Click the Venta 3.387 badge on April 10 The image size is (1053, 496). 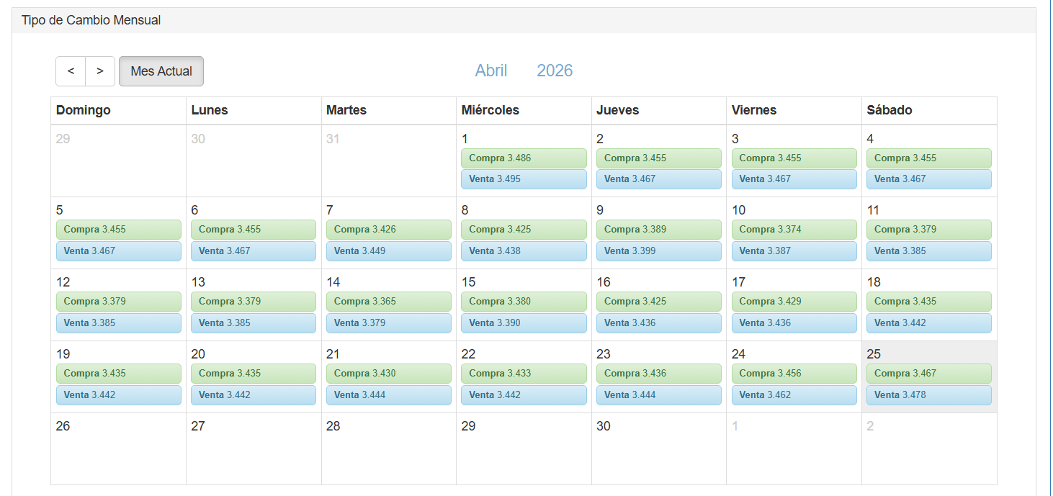coord(794,251)
